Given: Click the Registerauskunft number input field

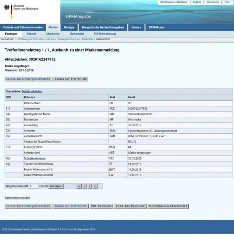Looking at the screenshot, I should point(33,186).
